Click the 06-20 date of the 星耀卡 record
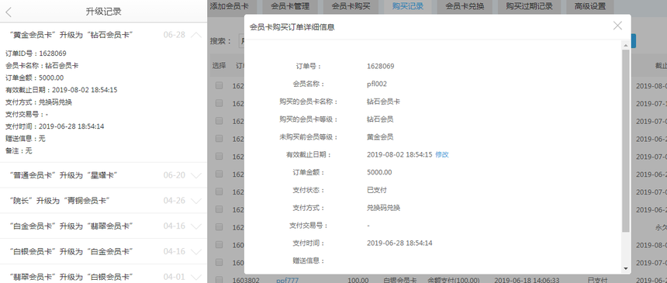The width and height of the screenshot is (667, 283). 174,175
